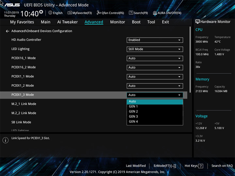Switch to EzMode(F7) text button

[162, 166]
